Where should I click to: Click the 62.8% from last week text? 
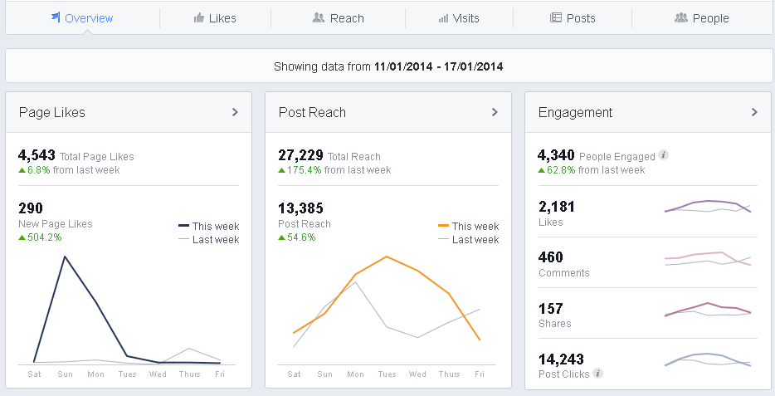coord(591,170)
